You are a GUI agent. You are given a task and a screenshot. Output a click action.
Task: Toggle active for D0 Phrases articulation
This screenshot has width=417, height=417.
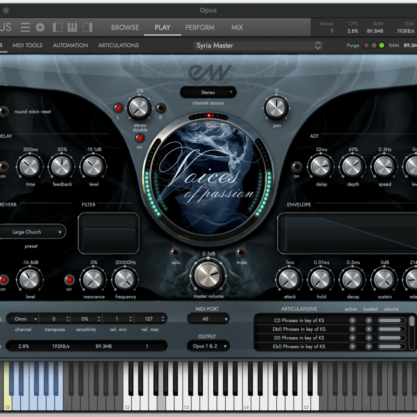(x=352, y=338)
